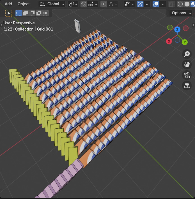Switch to solid viewport shading
Screen dimensions: 195x199
click(187, 4)
